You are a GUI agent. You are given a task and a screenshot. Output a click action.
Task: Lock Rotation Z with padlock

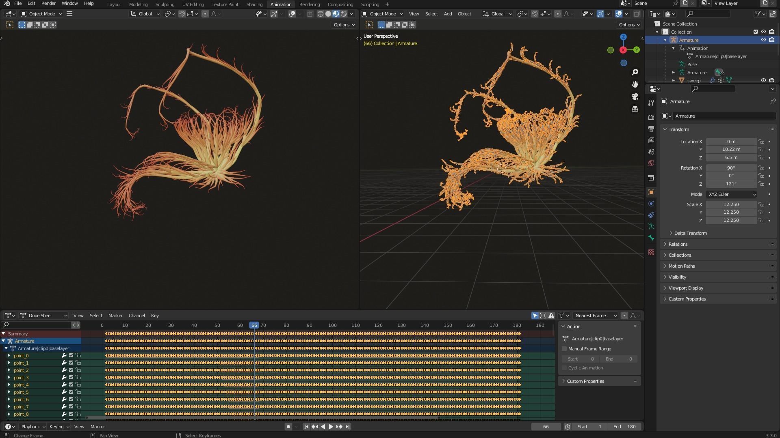[761, 184]
